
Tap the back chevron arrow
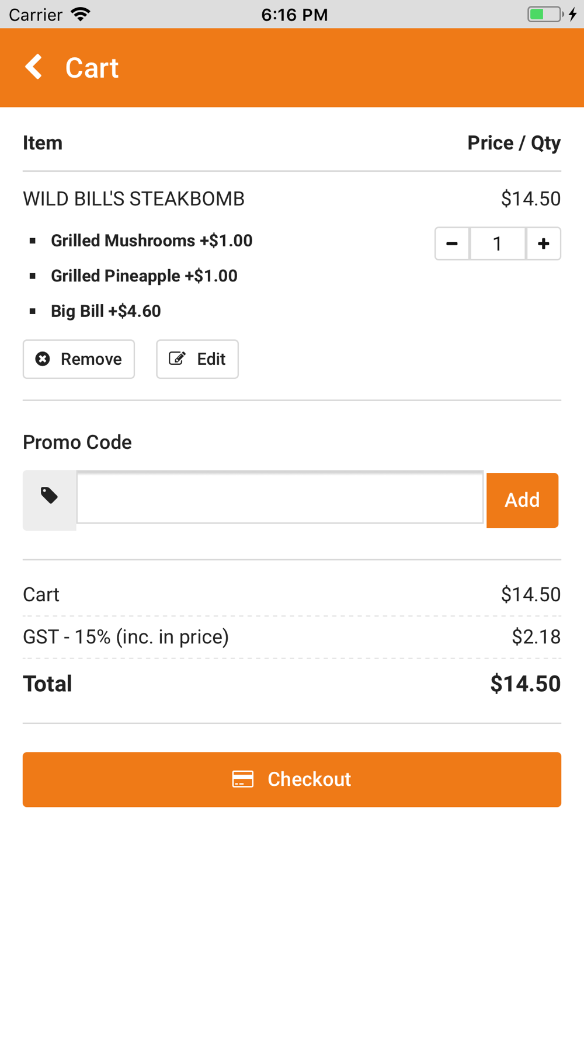34,67
